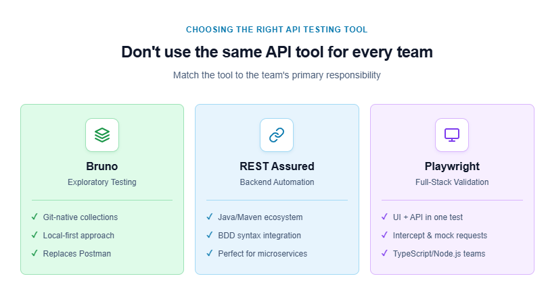Click the Backend Automation subtitle
546x293 pixels.
point(277,182)
